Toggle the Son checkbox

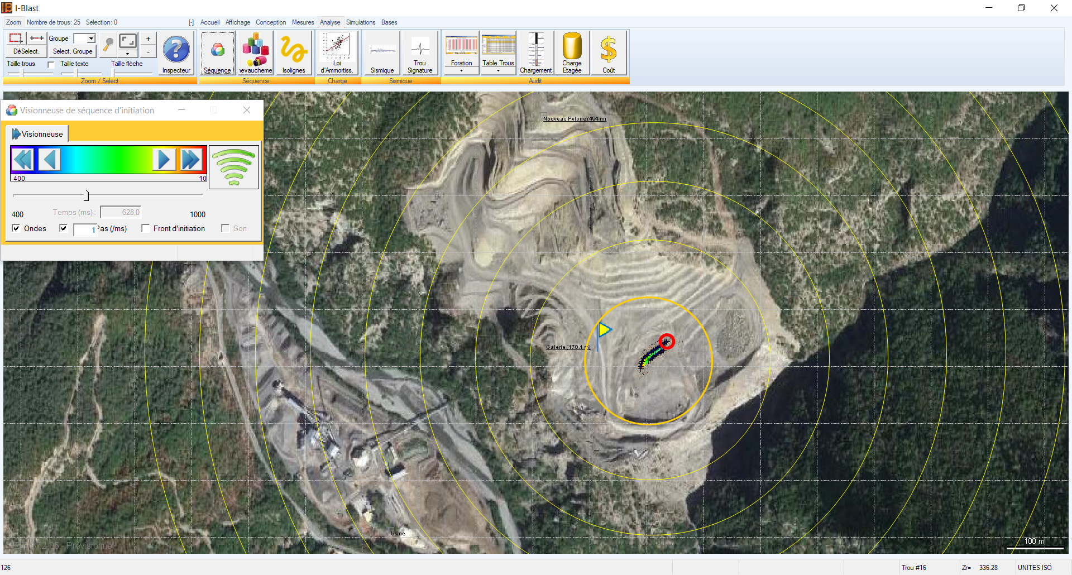click(x=226, y=228)
